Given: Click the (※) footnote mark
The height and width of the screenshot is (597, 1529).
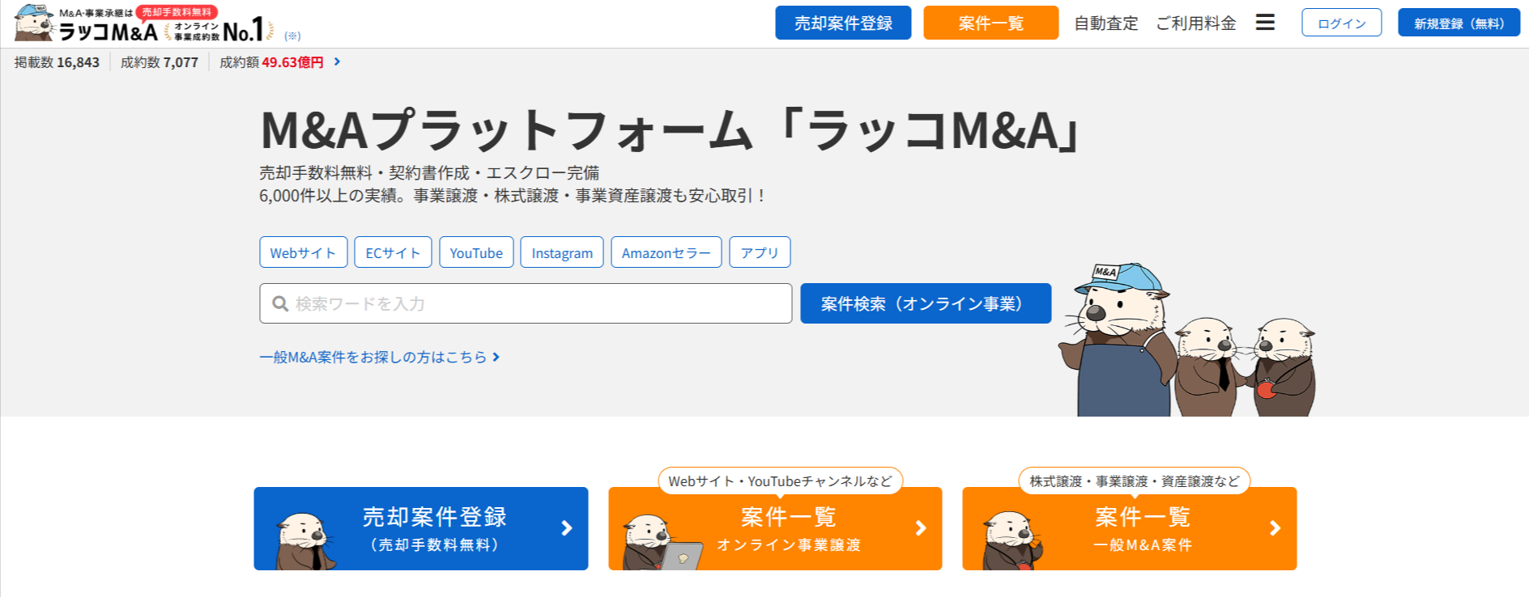Looking at the screenshot, I should (292, 36).
